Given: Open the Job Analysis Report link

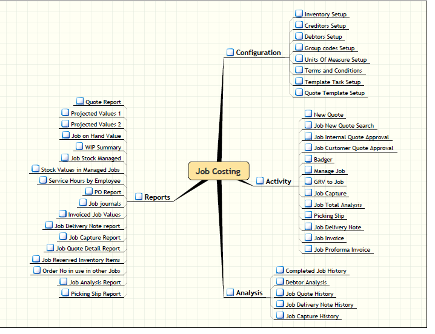Looking at the screenshot, I should (95, 283).
